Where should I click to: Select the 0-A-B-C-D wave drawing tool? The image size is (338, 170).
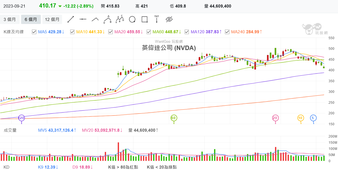(120, 19)
